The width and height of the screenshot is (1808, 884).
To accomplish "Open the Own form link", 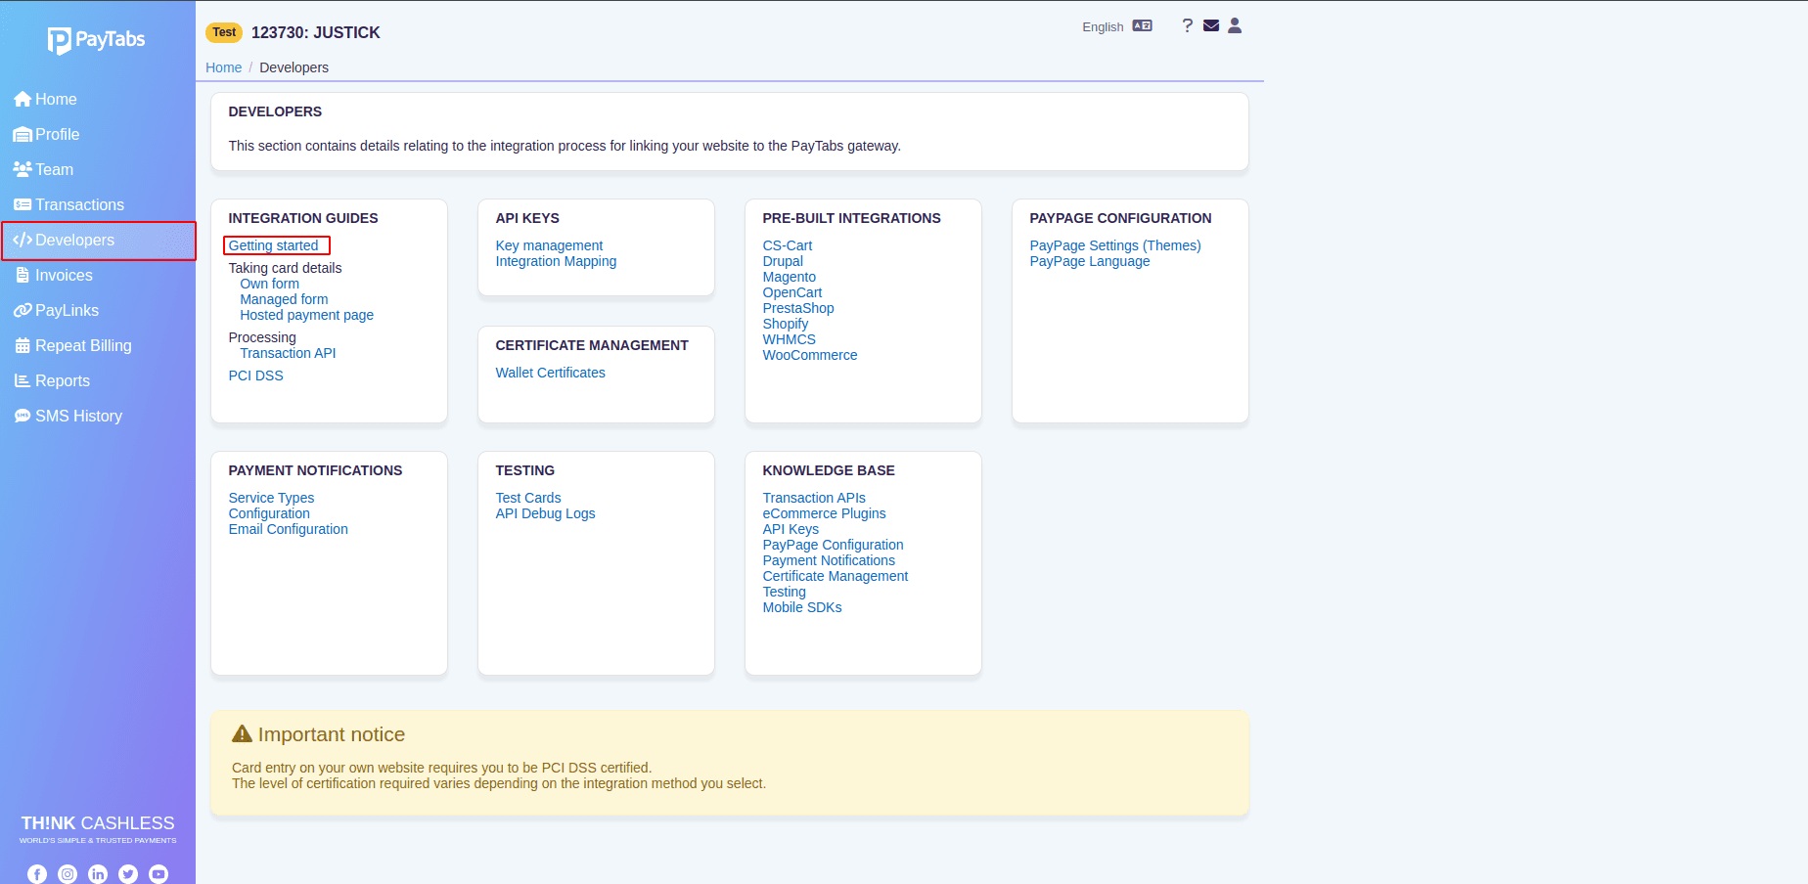I will 270,284.
